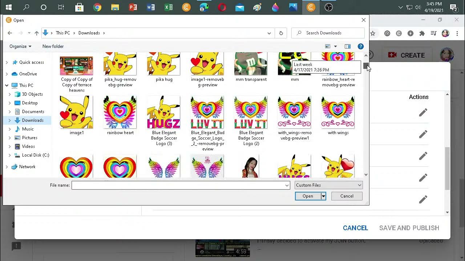Viewport: 465px width, 261px height.
Task: Click This PC in the address breadcrumb
Action: [x=62, y=33]
